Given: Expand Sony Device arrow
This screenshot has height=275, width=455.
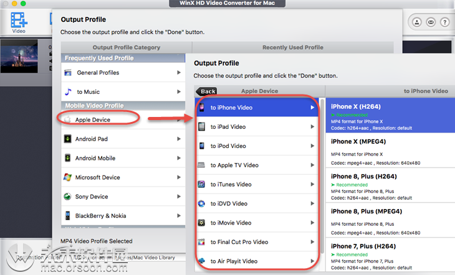Looking at the screenshot, I should tap(179, 196).
